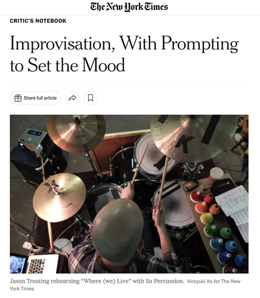This screenshot has width=260, height=298.
Task: Click the gift box icon
Action: (18, 98)
